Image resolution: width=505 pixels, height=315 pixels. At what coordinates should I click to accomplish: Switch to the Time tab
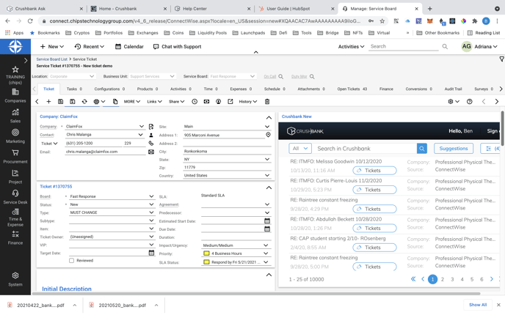(211, 89)
